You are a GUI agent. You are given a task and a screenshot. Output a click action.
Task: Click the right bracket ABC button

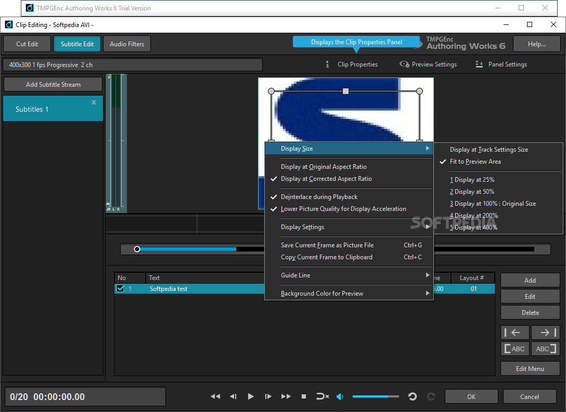(x=545, y=349)
